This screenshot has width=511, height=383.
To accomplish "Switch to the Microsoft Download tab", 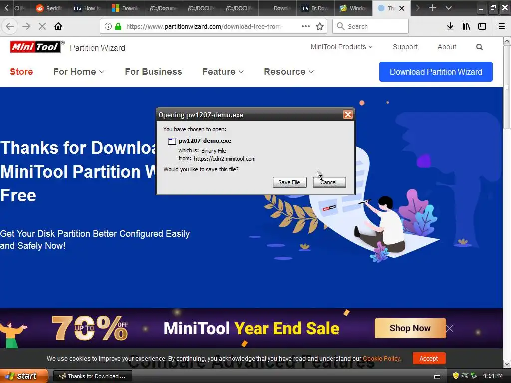I will coord(125,8).
